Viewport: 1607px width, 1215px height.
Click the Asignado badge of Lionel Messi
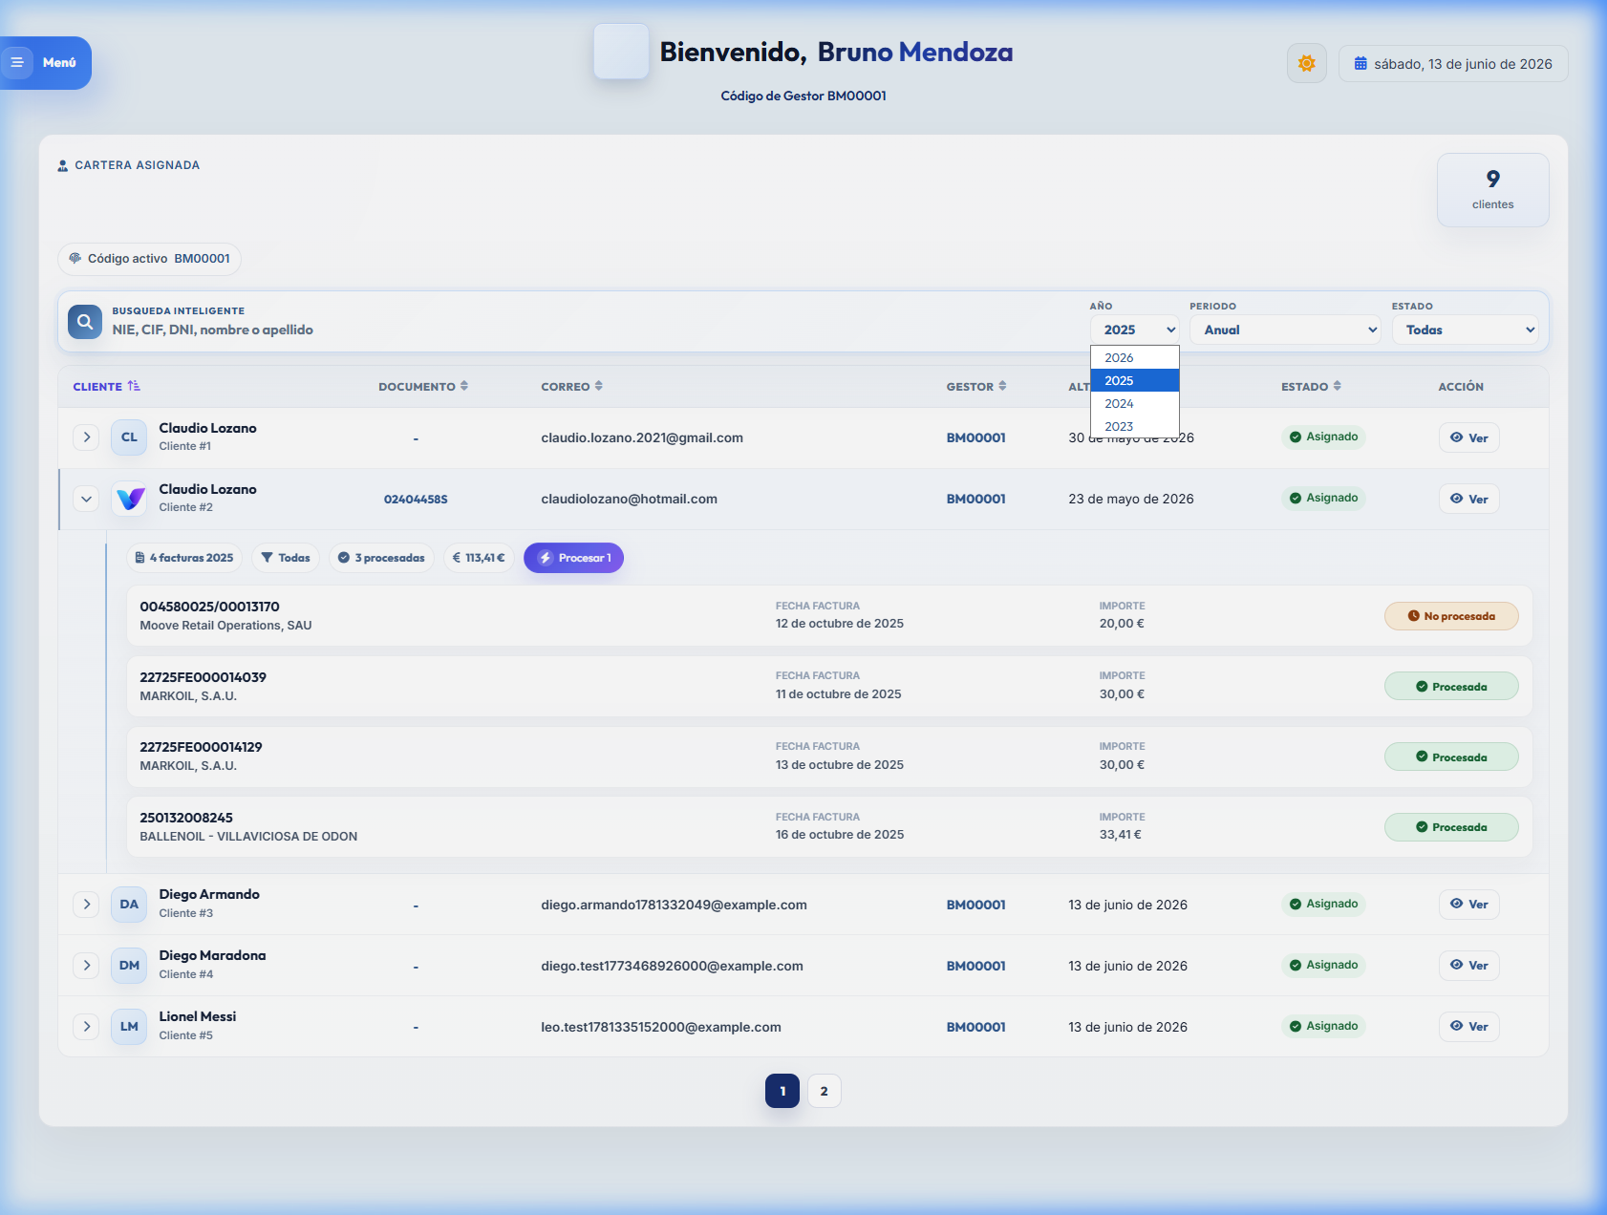(x=1323, y=1026)
